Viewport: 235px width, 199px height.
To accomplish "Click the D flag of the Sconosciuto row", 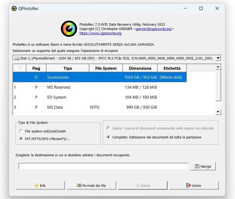I will click(x=36, y=77).
